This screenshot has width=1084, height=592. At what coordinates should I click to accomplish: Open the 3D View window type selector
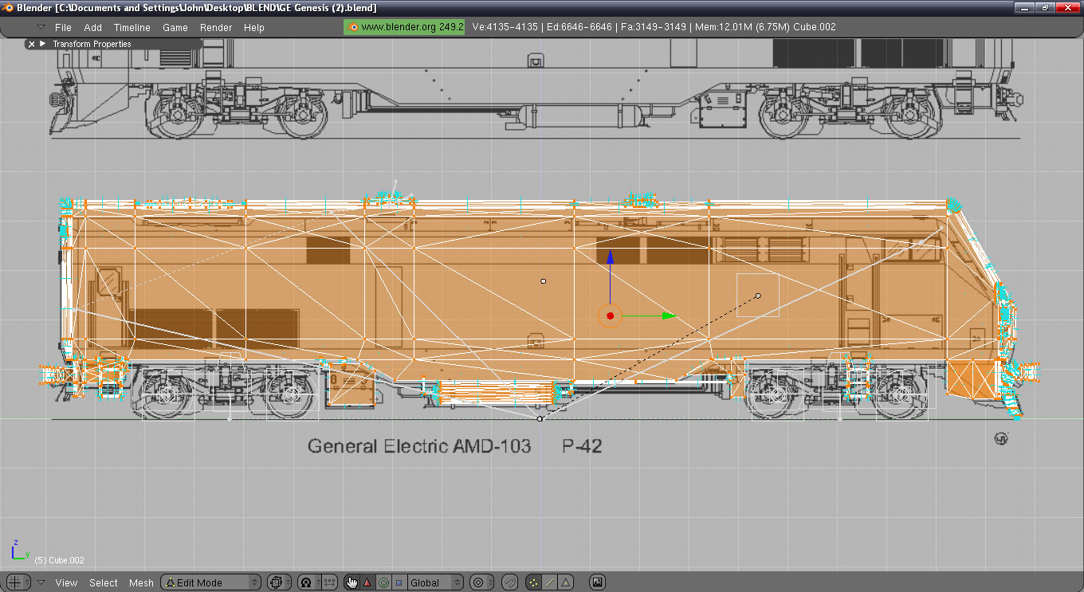pyautogui.click(x=18, y=582)
